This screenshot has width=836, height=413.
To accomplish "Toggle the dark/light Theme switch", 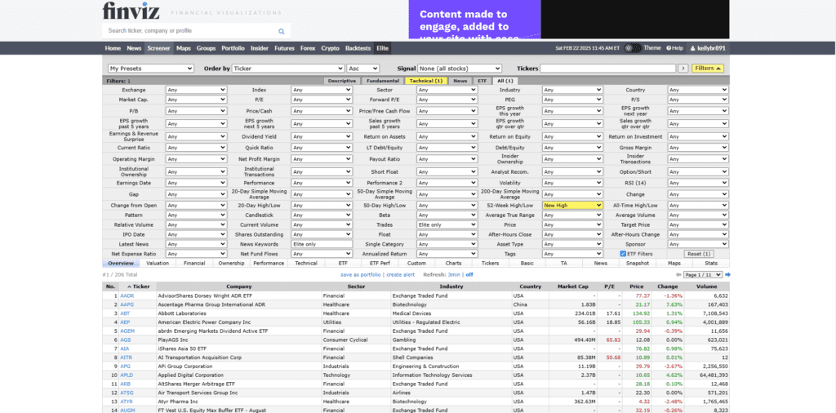I will point(633,48).
